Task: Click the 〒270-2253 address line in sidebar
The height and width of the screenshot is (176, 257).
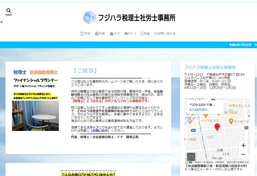Action: [x=214, y=74]
